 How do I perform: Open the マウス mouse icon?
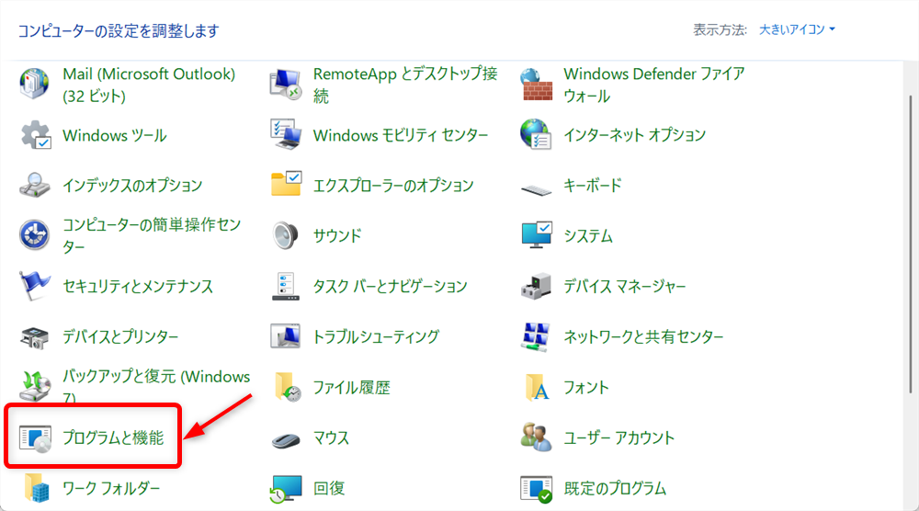pos(286,439)
